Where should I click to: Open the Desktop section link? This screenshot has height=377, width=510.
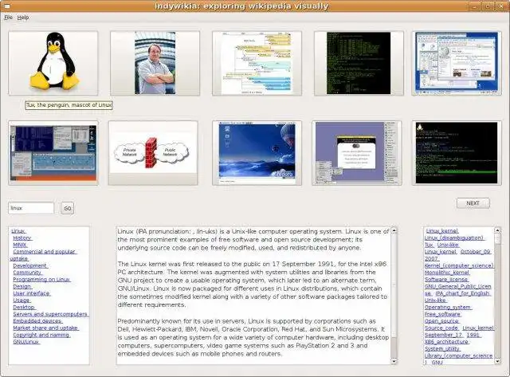point(24,307)
